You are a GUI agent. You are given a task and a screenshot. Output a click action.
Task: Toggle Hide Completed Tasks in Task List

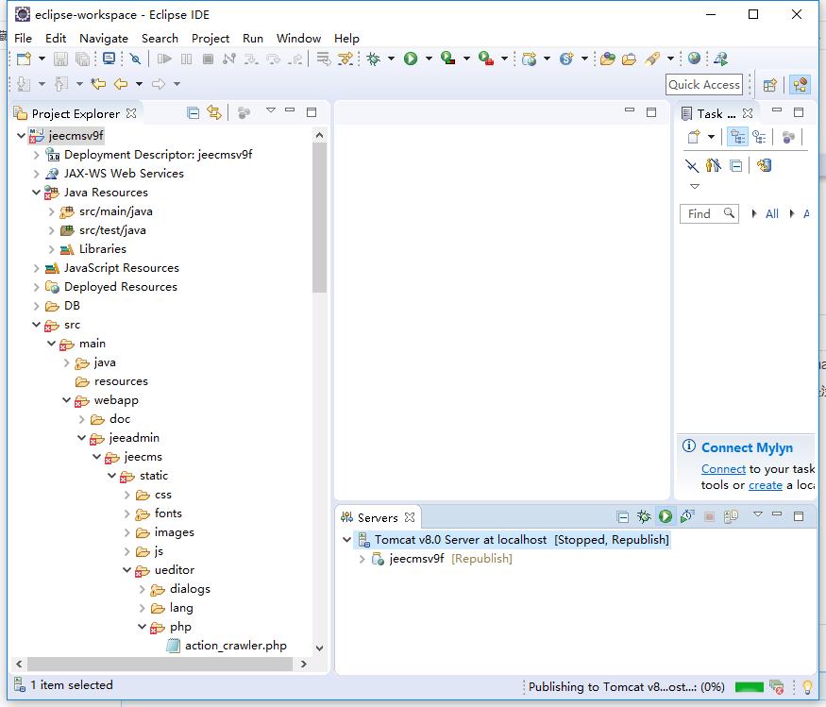pyautogui.click(x=692, y=165)
